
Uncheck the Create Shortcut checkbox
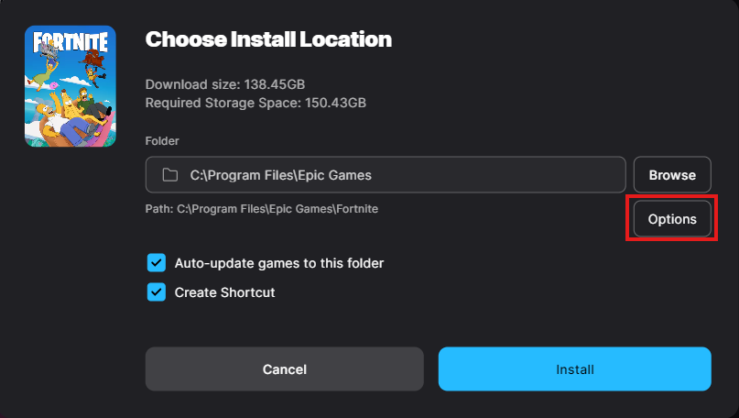point(156,292)
